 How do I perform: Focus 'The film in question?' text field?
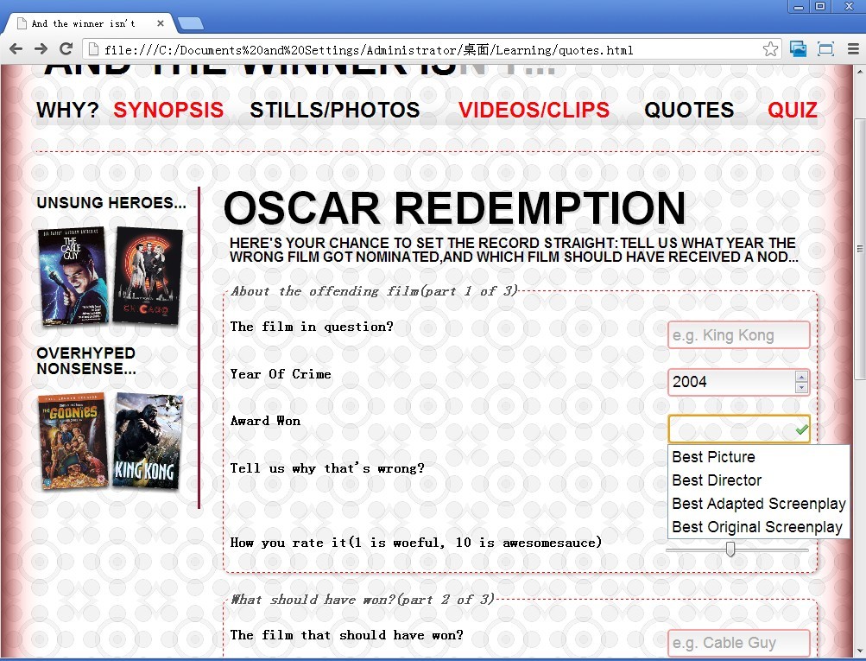[739, 335]
